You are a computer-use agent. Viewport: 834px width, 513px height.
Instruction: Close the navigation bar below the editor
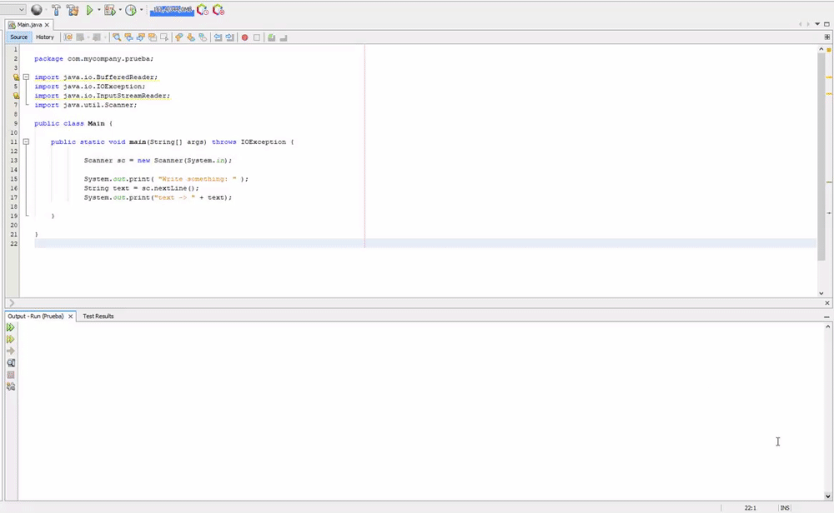(827, 302)
